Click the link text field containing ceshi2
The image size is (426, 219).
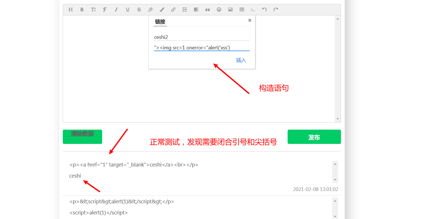202,37
